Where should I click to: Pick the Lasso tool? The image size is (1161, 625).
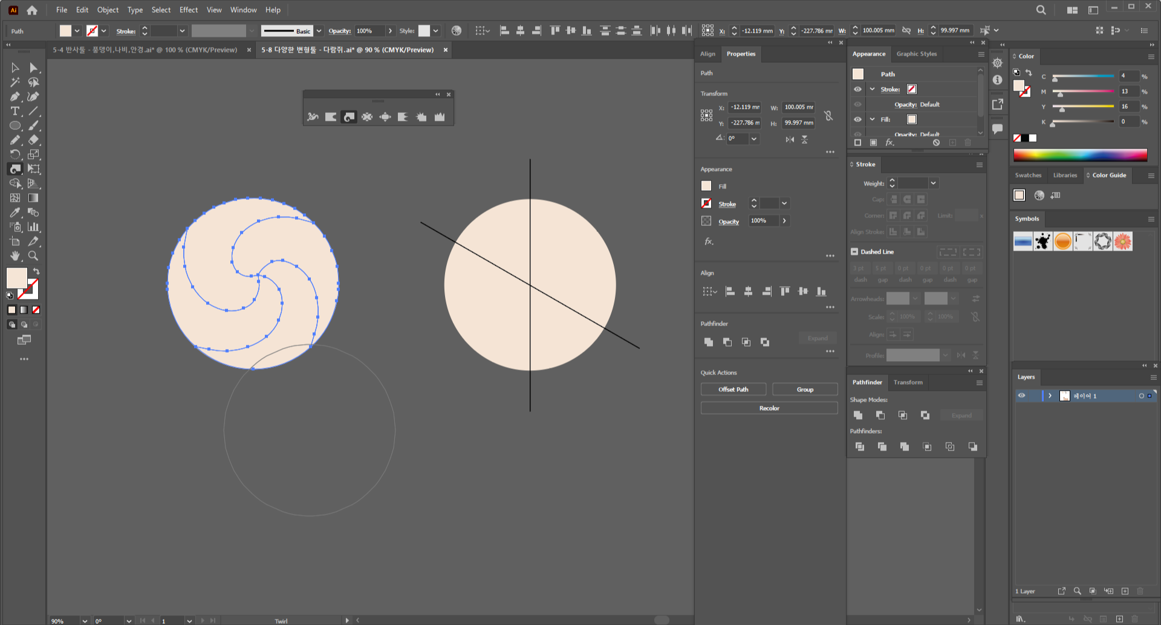pyautogui.click(x=34, y=82)
